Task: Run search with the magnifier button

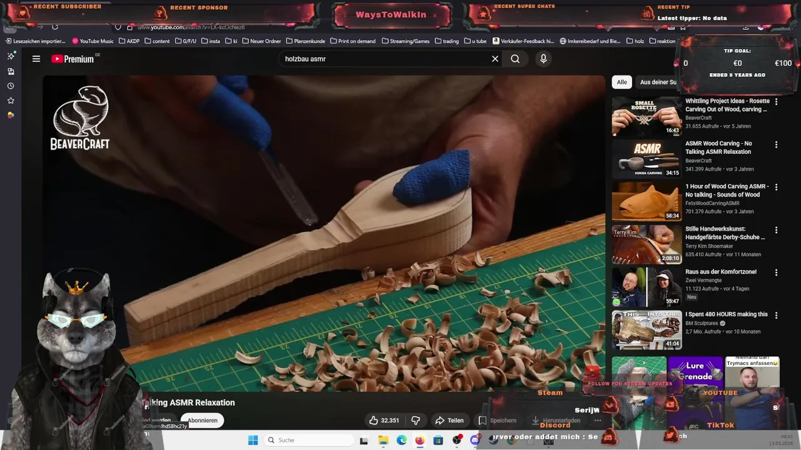Action: point(515,59)
